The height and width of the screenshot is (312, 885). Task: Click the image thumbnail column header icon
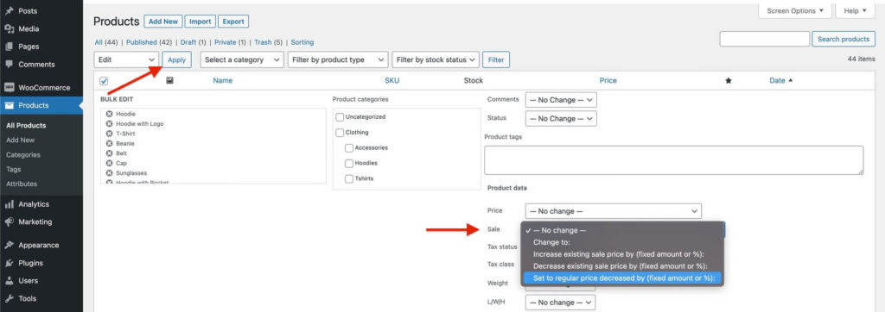tap(169, 80)
